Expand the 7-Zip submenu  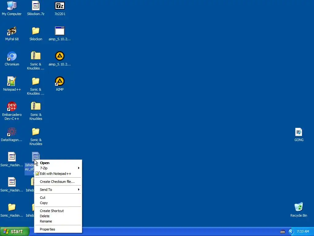[x=58, y=168]
